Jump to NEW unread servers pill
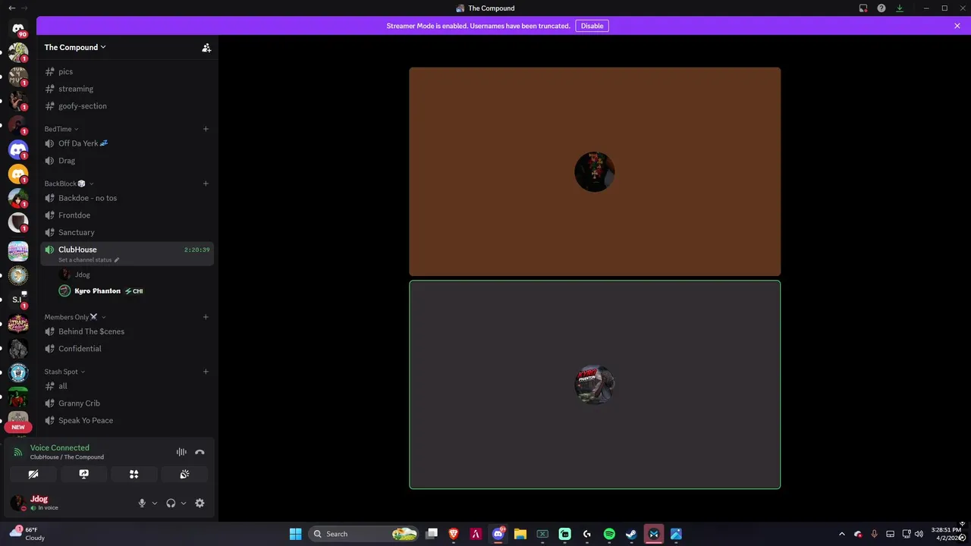971x546 pixels. [x=18, y=427]
